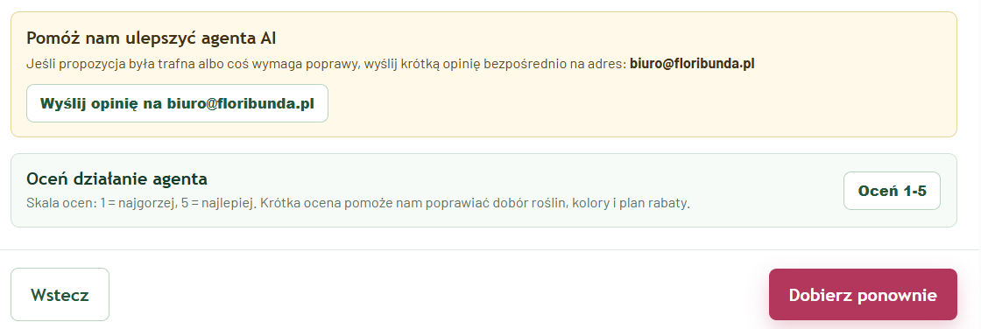Click the Wyślij opinię na biuro@floribunda.pl button
This screenshot has width=981, height=329.
tap(177, 103)
